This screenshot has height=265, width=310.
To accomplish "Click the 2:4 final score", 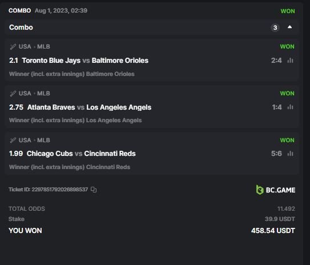I will click(x=276, y=61).
